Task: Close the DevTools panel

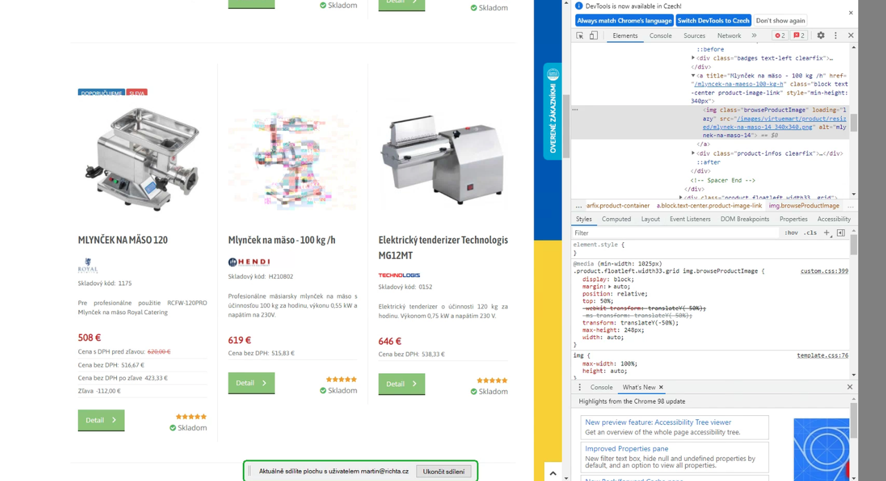Action: point(851,35)
